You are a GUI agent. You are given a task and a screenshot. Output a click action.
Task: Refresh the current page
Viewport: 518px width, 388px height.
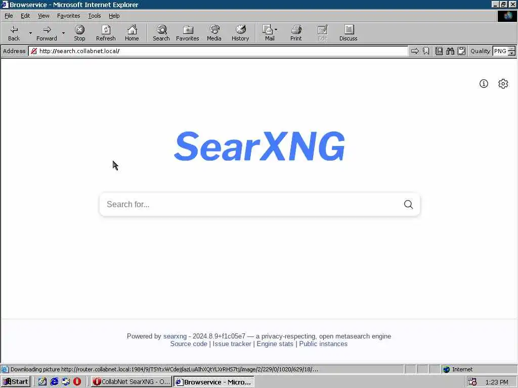pos(106,33)
